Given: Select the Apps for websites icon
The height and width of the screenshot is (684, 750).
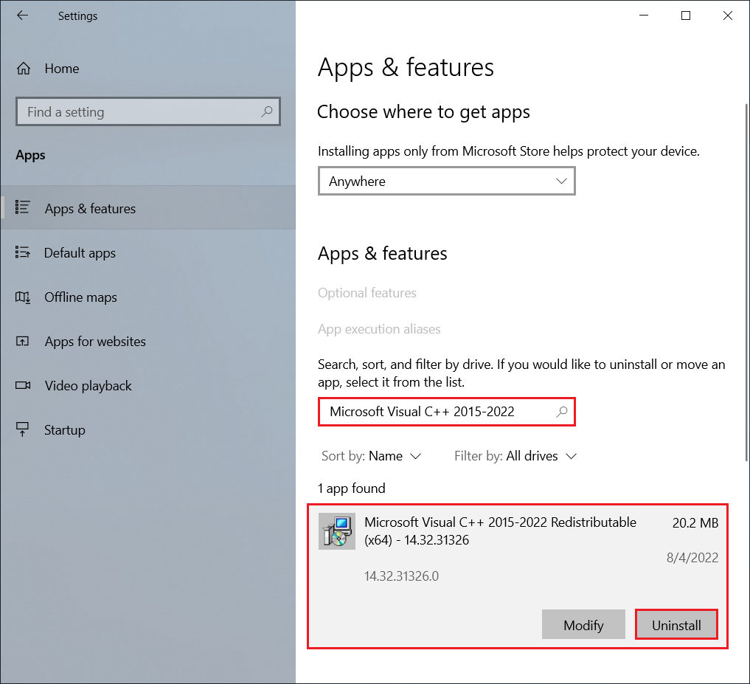Looking at the screenshot, I should 22,342.
